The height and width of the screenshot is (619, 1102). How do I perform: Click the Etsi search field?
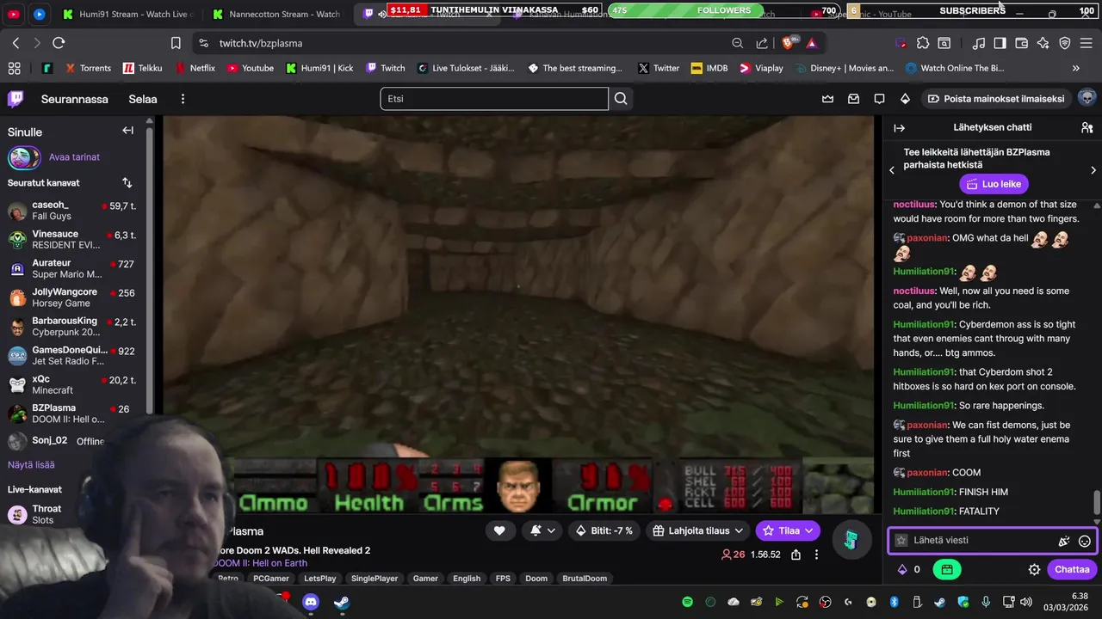(x=494, y=99)
